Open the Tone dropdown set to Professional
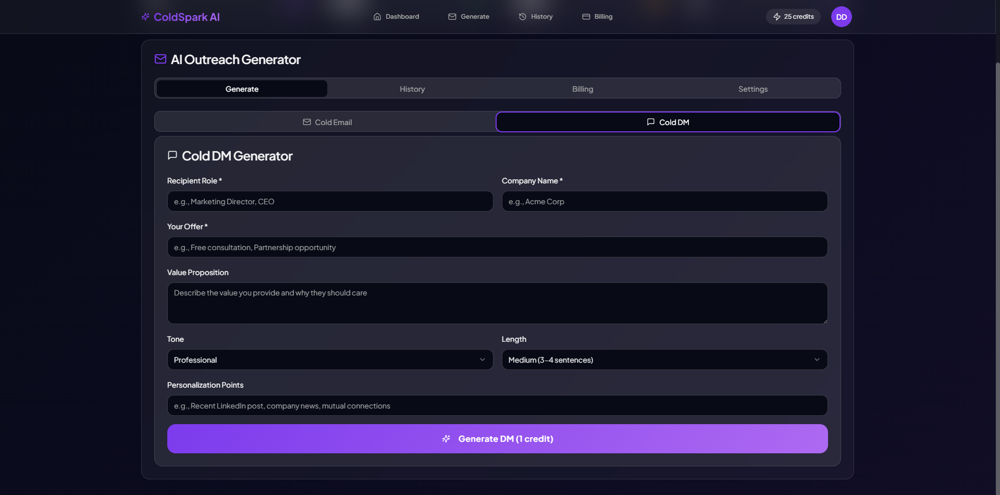Image resolution: width=1000 pixels, height=495 pixels. (330, 360)
